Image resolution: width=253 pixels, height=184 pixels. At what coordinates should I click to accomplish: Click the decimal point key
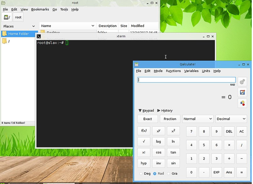click(x=204, y=172)
